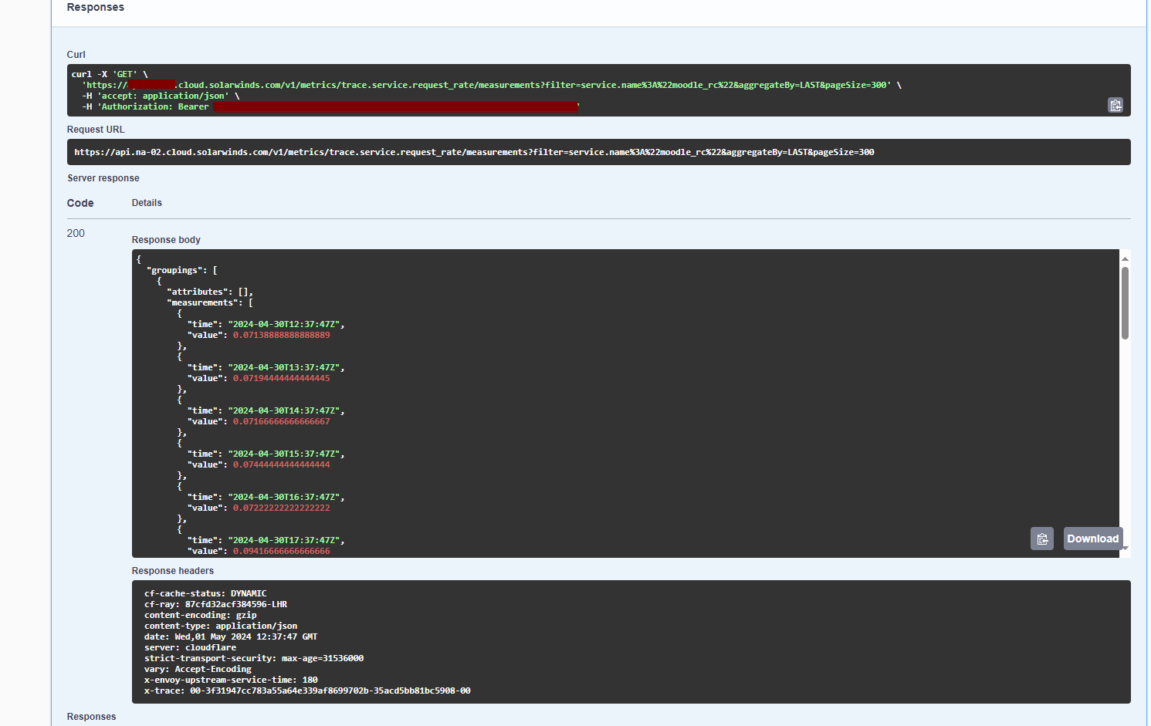Click the top Responses section heading
Viewport: 1151px width, 726px height.
pyautogui.click(x=96, y=7)
